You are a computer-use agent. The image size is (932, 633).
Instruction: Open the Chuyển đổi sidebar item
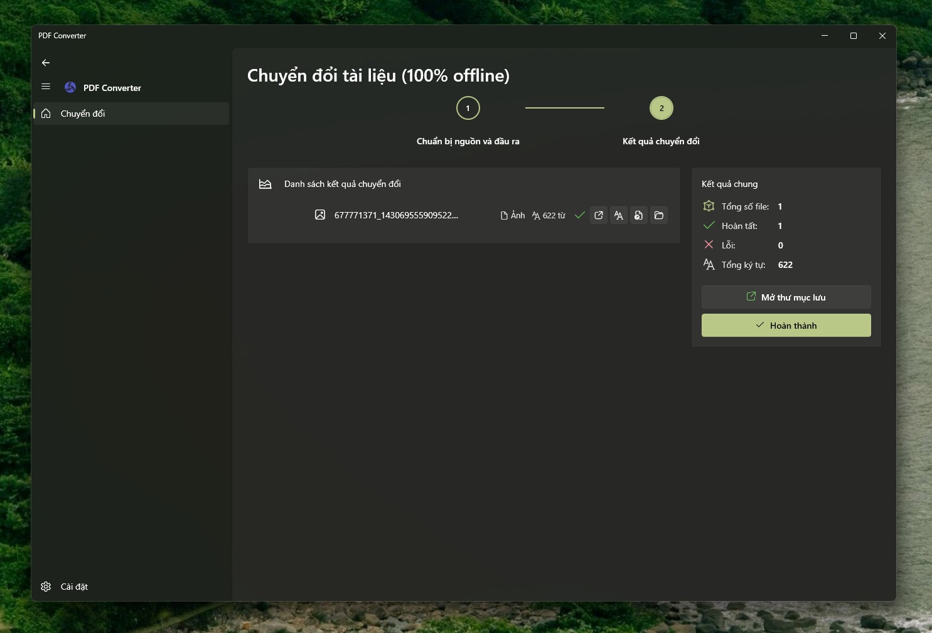(131, 114)
